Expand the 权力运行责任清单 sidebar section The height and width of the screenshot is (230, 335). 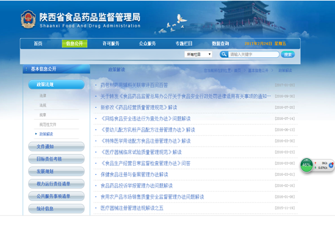pos(56,184)
